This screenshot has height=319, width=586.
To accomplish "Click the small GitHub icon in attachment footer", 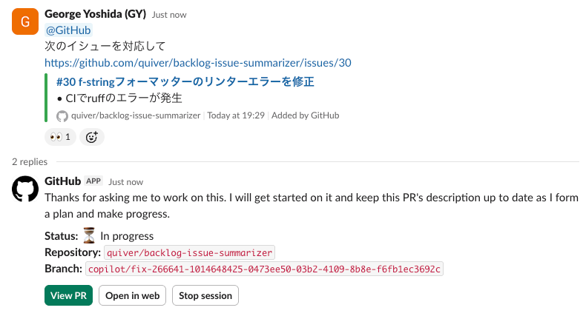I will click(x=62, y=115).
